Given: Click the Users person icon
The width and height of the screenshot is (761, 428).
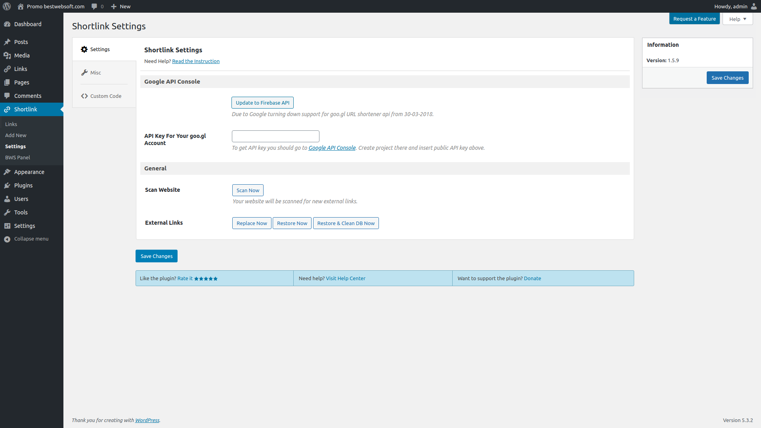Looking at the screenshot, I should [7, 199].
